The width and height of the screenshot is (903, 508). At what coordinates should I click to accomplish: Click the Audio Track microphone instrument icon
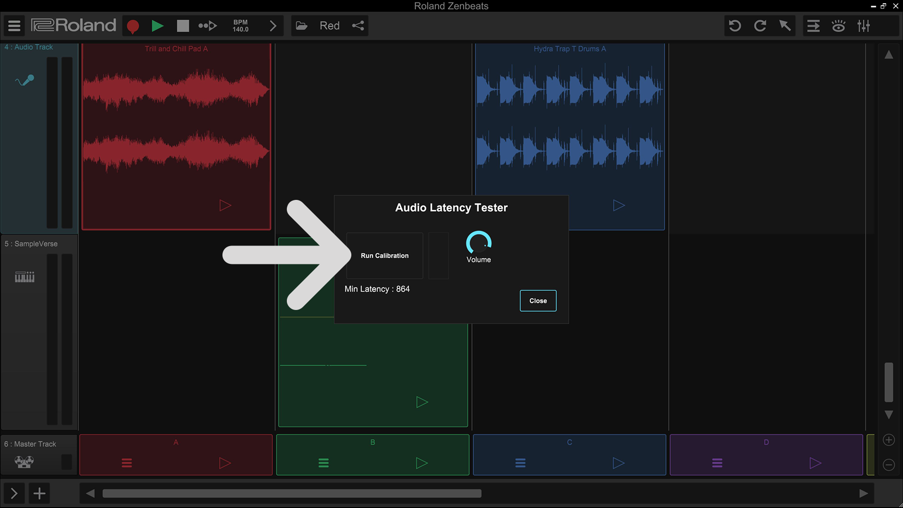[x=24, y=80]
